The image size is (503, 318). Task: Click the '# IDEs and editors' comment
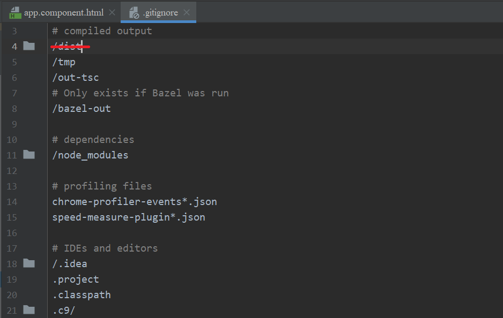[x=105, y=248]
